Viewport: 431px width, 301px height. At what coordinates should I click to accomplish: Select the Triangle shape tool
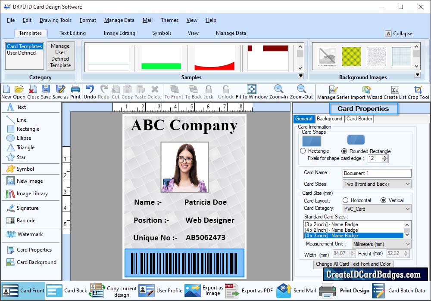point(21,147)
